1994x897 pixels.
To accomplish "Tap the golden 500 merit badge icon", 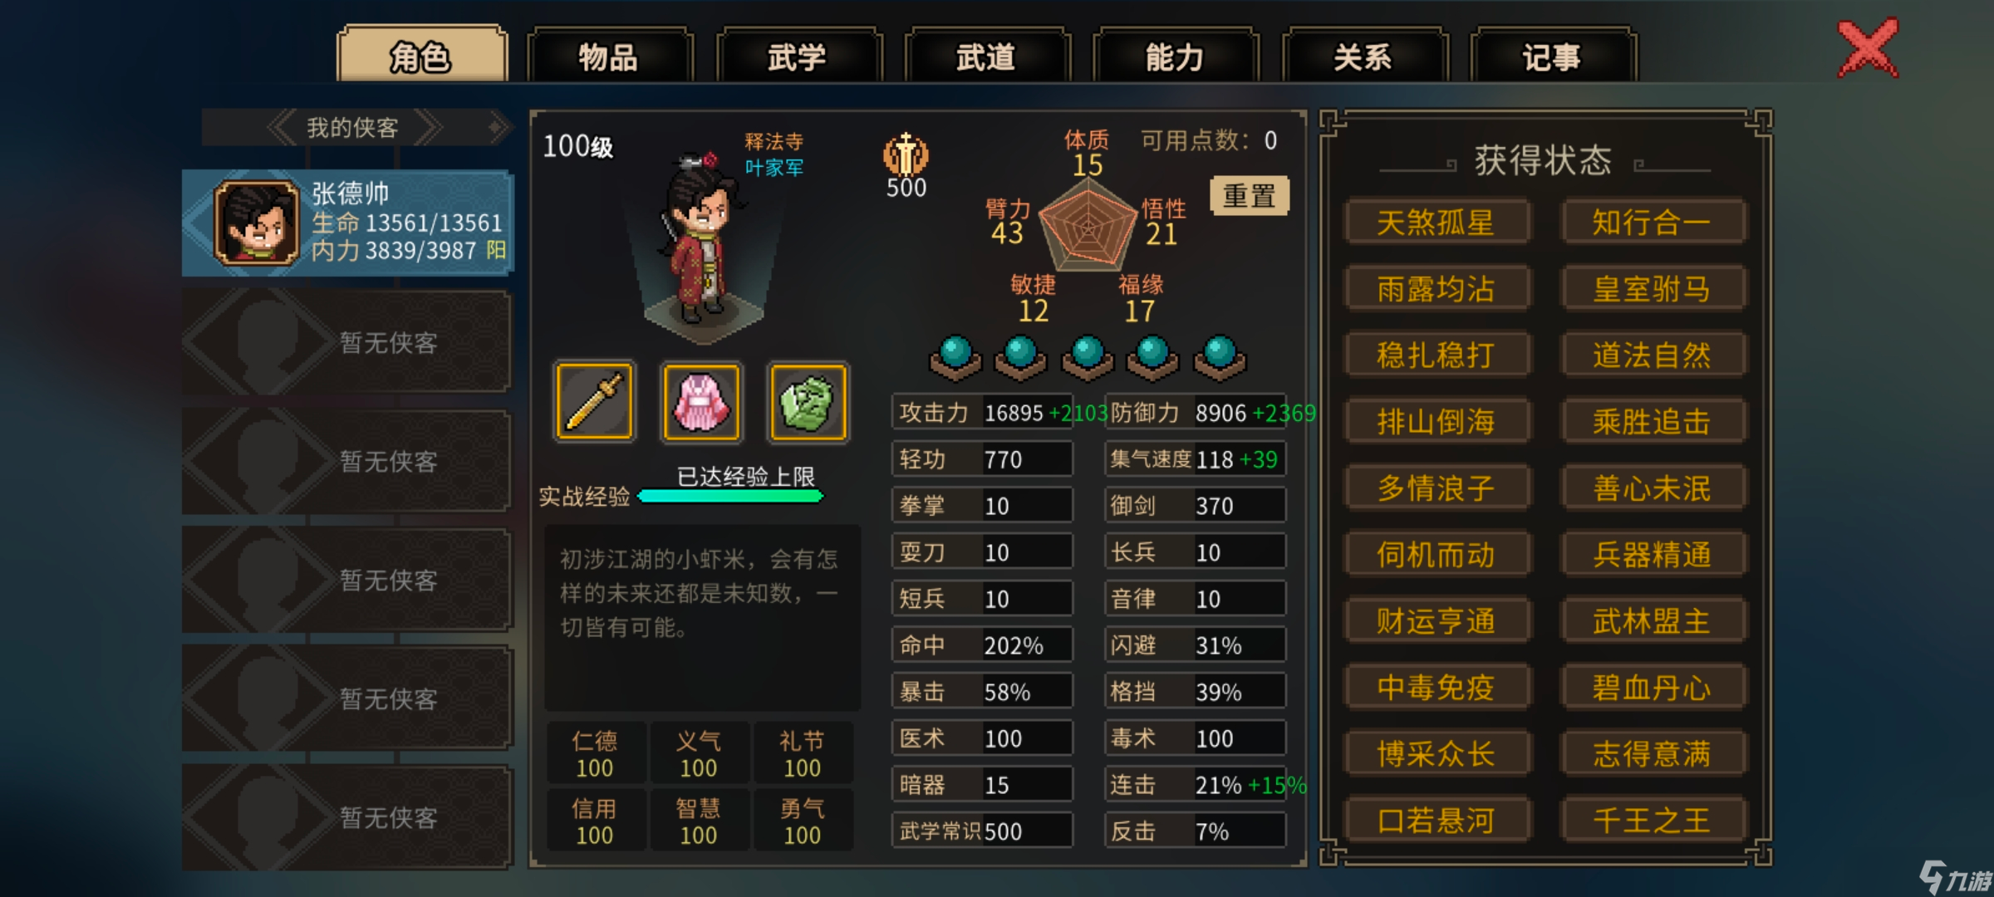I will [906, 154].
